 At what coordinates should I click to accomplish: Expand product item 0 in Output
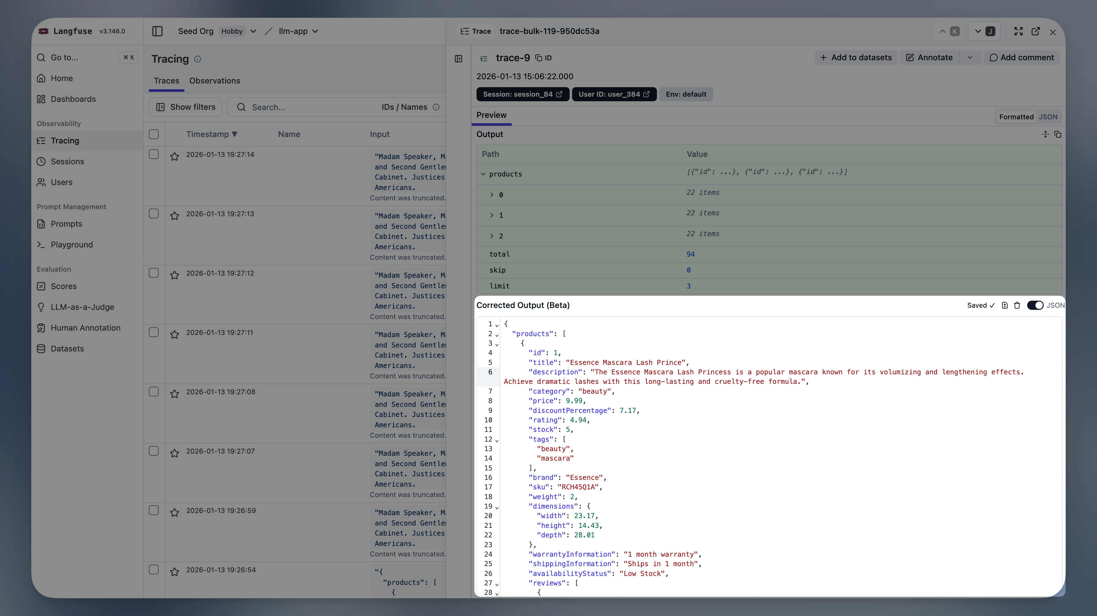tap(492, 195)
